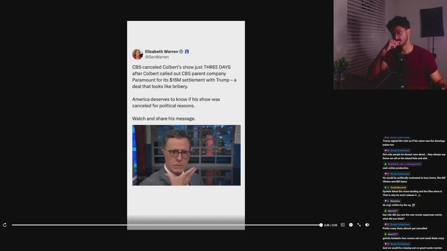Screen dimensions: 447x251
Task: Click BroknToiletSeat above 'Not only people' message
Action: pyautogui.click(x=400, y=151)
